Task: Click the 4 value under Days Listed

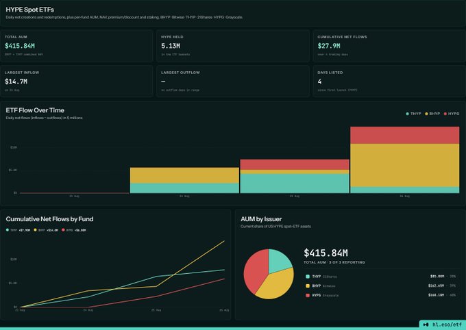Action: point(319,81)
